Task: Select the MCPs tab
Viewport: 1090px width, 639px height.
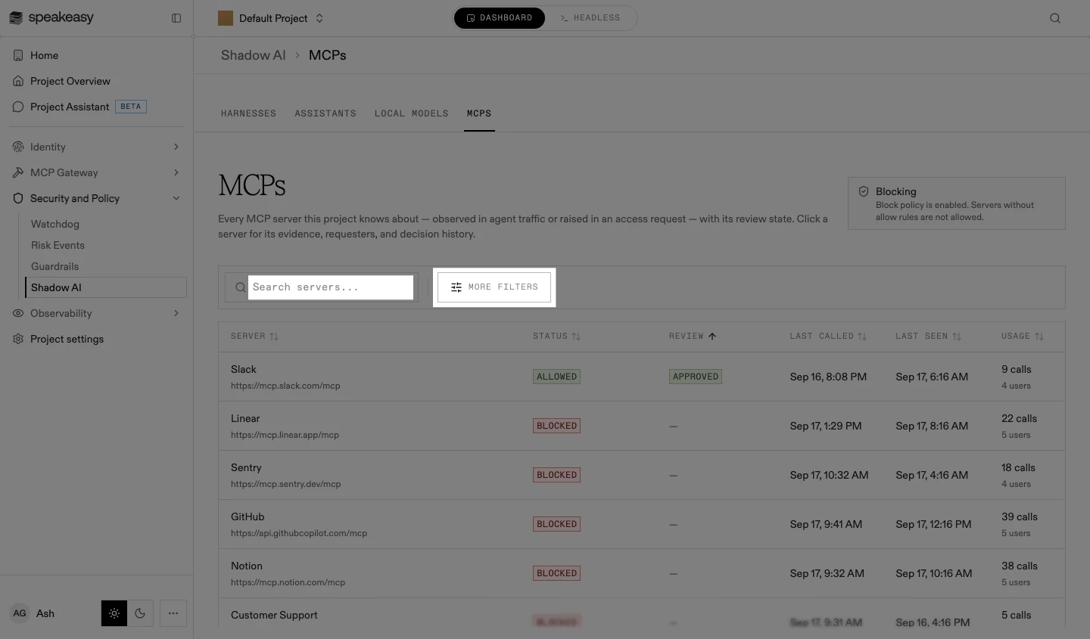Action: point(479,113)
